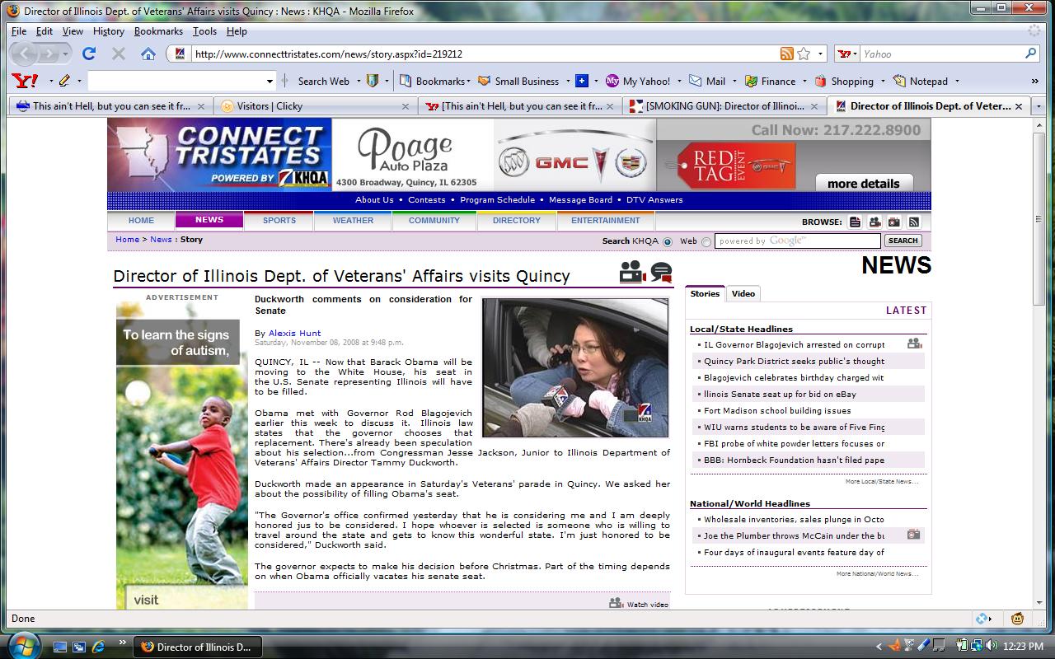1055x659 pixels.
Task: Open the History menu
Action: (x=108, y=31)
